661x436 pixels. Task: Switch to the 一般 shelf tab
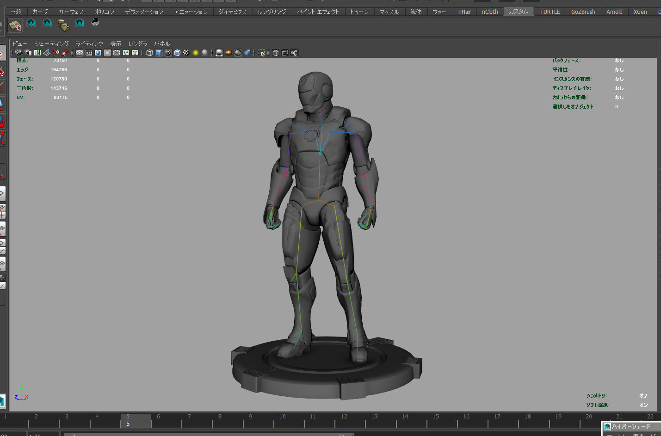coord(16,12)
